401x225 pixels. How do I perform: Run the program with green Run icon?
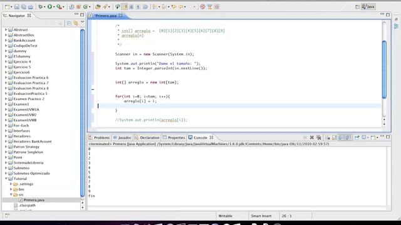(x=49, y=7)
